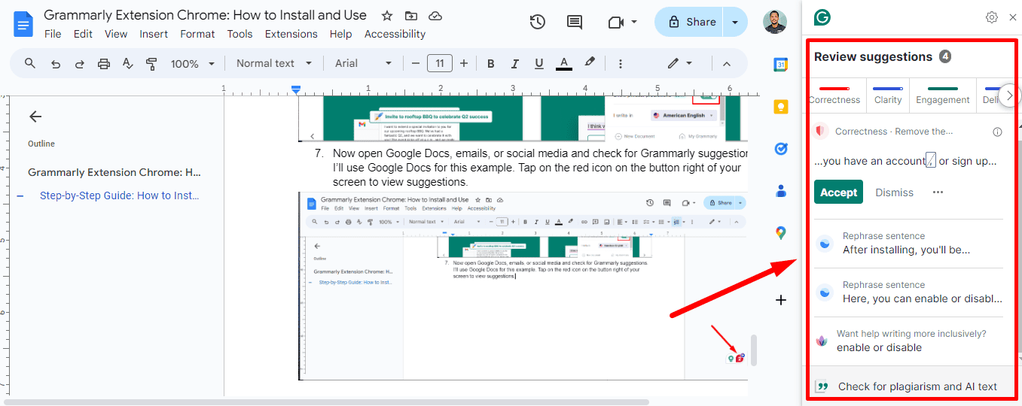Open the Extensions menu
This screenshot has width=1022, height=406.
(291, 34)
